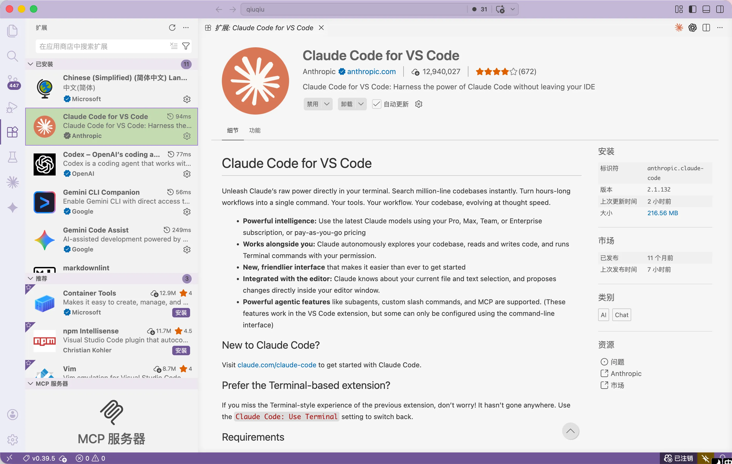Launch Claude Code from editor title bar
732x464 pixels.
pyautogui.click(x=679, y=28)
